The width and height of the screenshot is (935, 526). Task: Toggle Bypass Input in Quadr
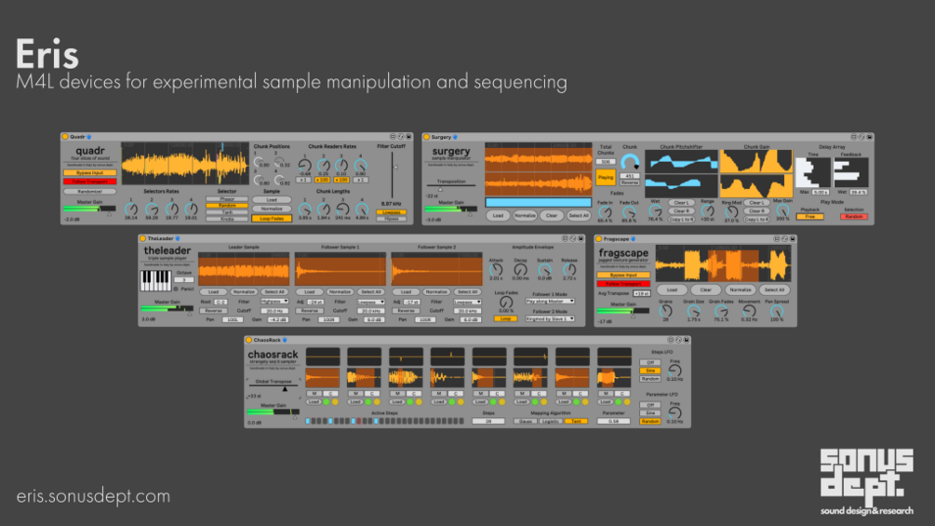(x=90, y=173)
